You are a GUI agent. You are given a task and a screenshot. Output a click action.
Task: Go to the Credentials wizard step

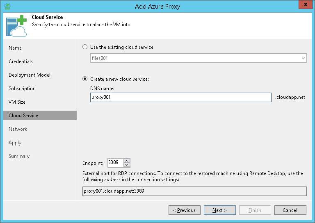point(21,61)
